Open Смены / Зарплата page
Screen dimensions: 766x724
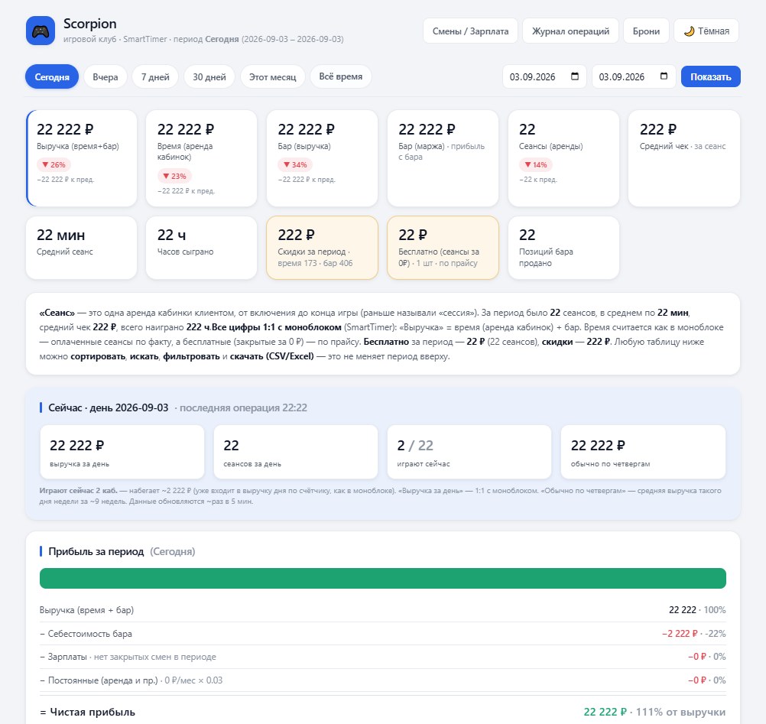(470, 31)
